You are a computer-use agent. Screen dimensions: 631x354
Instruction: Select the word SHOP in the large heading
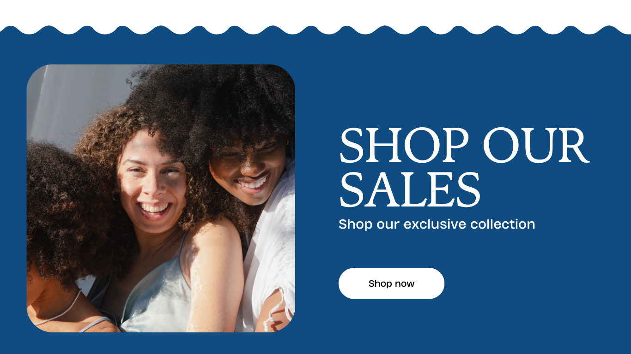404,145
